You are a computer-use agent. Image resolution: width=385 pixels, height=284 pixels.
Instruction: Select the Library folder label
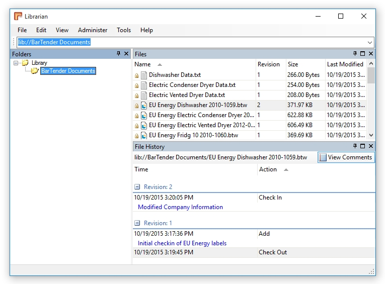pos(39,63)
